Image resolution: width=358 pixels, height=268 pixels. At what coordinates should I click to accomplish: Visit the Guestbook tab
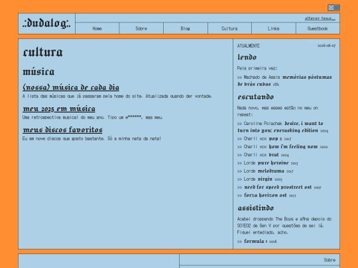318,28
